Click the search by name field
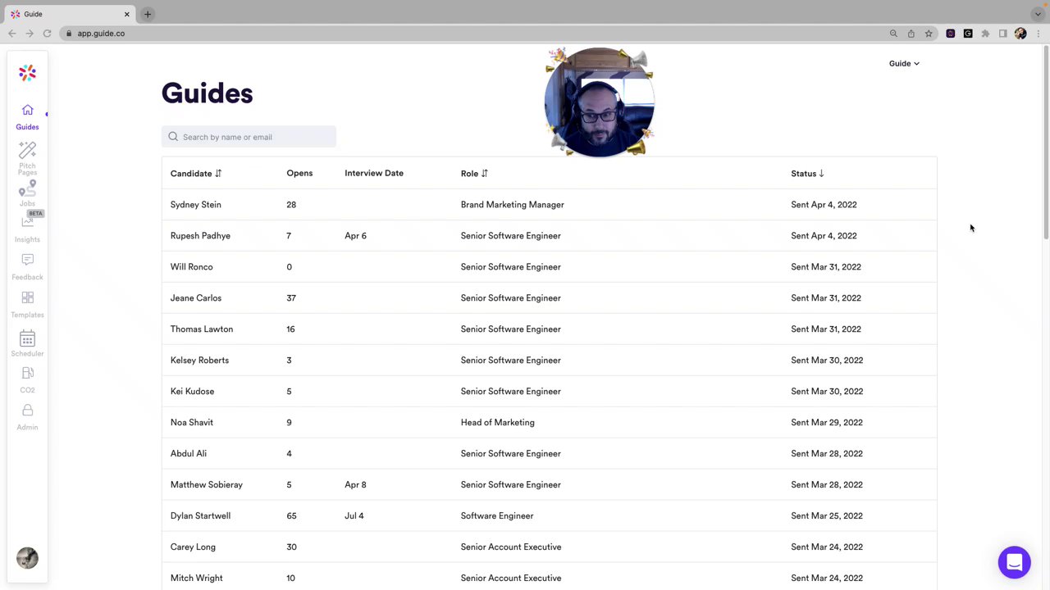Screen dimensions: 1050x590 point(249,137)
